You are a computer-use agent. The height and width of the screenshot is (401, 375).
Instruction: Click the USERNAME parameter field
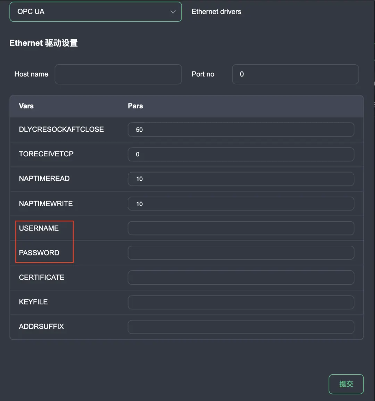click(241, 228)
